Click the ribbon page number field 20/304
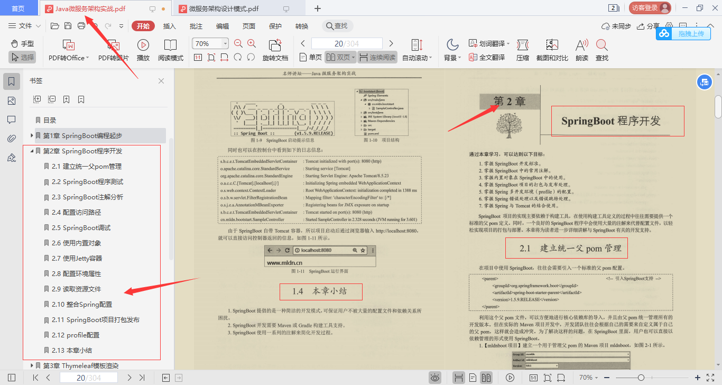Image resolution: width=722 pixels, height=385 pixels. coord(347,43)
